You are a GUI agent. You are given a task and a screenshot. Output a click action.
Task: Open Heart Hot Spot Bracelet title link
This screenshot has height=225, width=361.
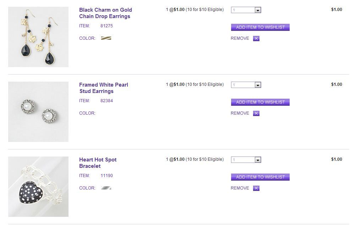[x=98, y=163]
